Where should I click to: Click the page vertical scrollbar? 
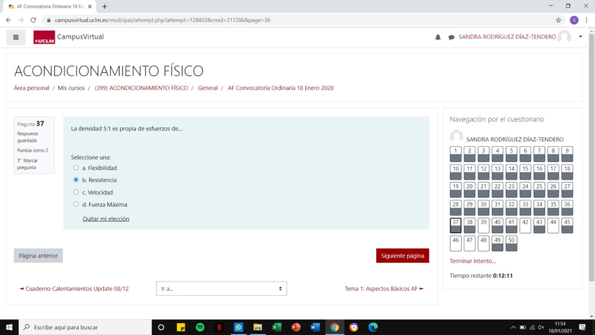pyautogui.click(x=591, y=157)
